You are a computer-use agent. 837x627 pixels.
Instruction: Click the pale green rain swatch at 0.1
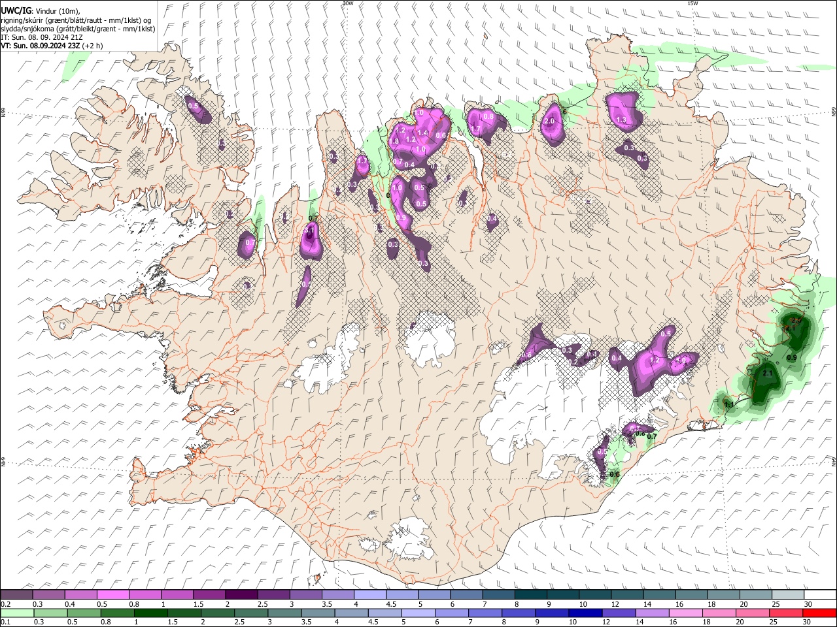click(18, 613)
